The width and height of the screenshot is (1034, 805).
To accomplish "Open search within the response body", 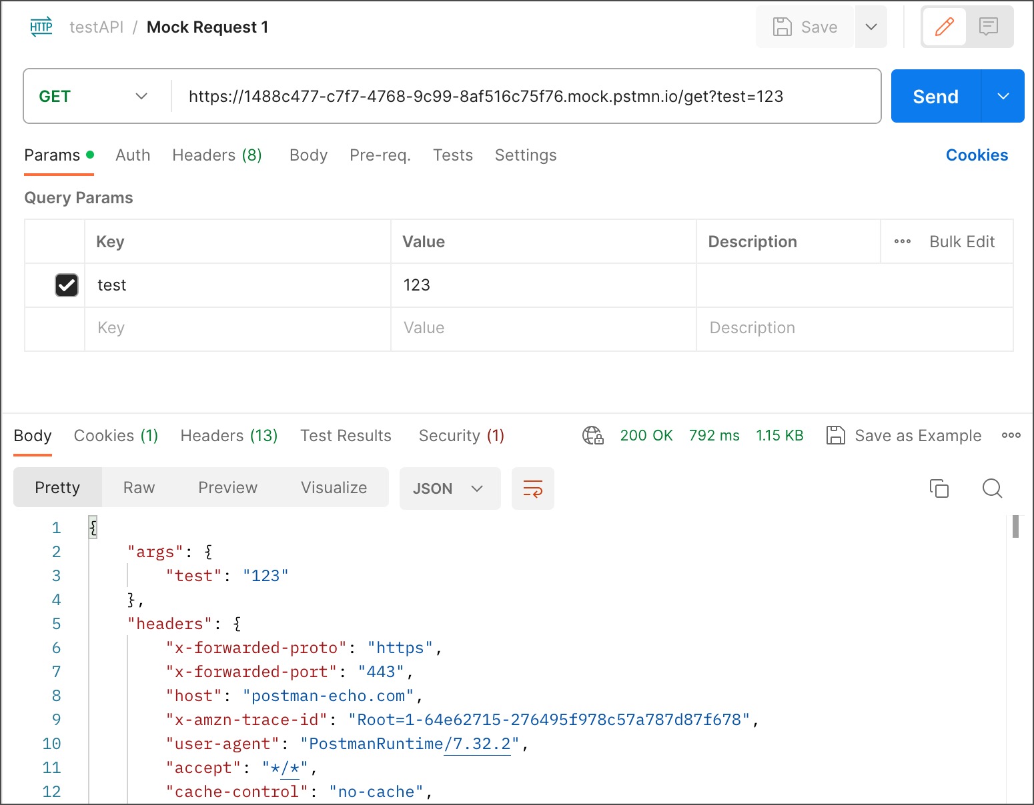I will pyautogui.click(x=992, y=488).
